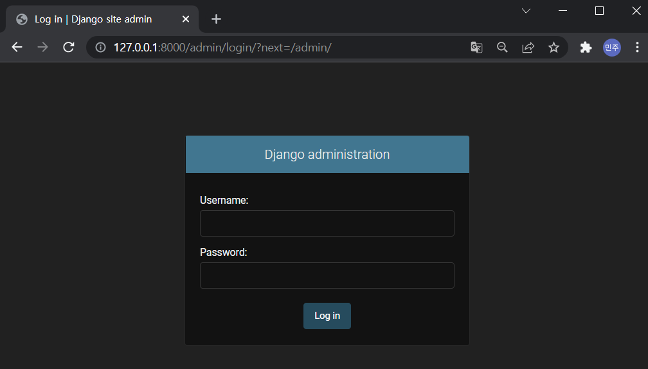The width and height of the screenshot is (648, 369).
Task: Click the Django administration header
Action: [x=327, y=154]
